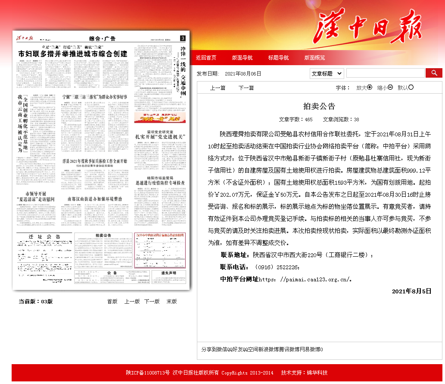Click the 联系电话 (0916) 2522226 line
This screenshot has width=445, height=384.
coord(260,267)
